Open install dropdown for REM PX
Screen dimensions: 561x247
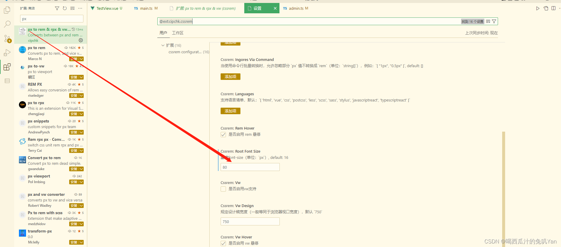pyautogui.click(x=81, y=96)
